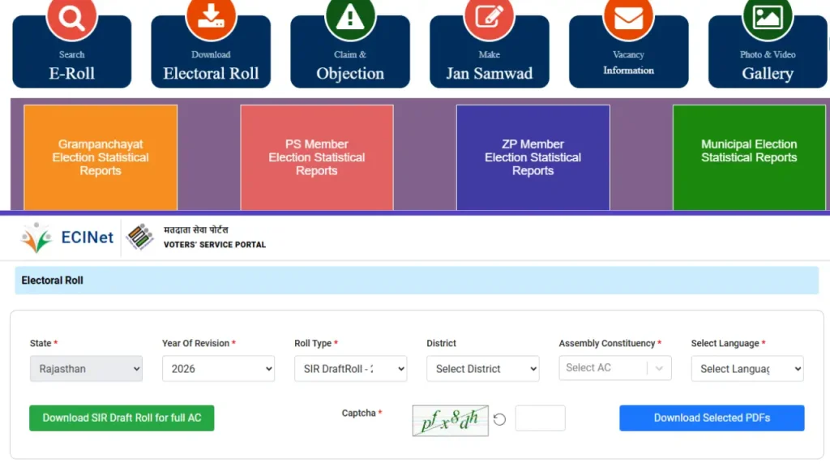The image size is (830, 467).
Task: Expand the Year Of Revision dropdown
Action: point(218,369)
